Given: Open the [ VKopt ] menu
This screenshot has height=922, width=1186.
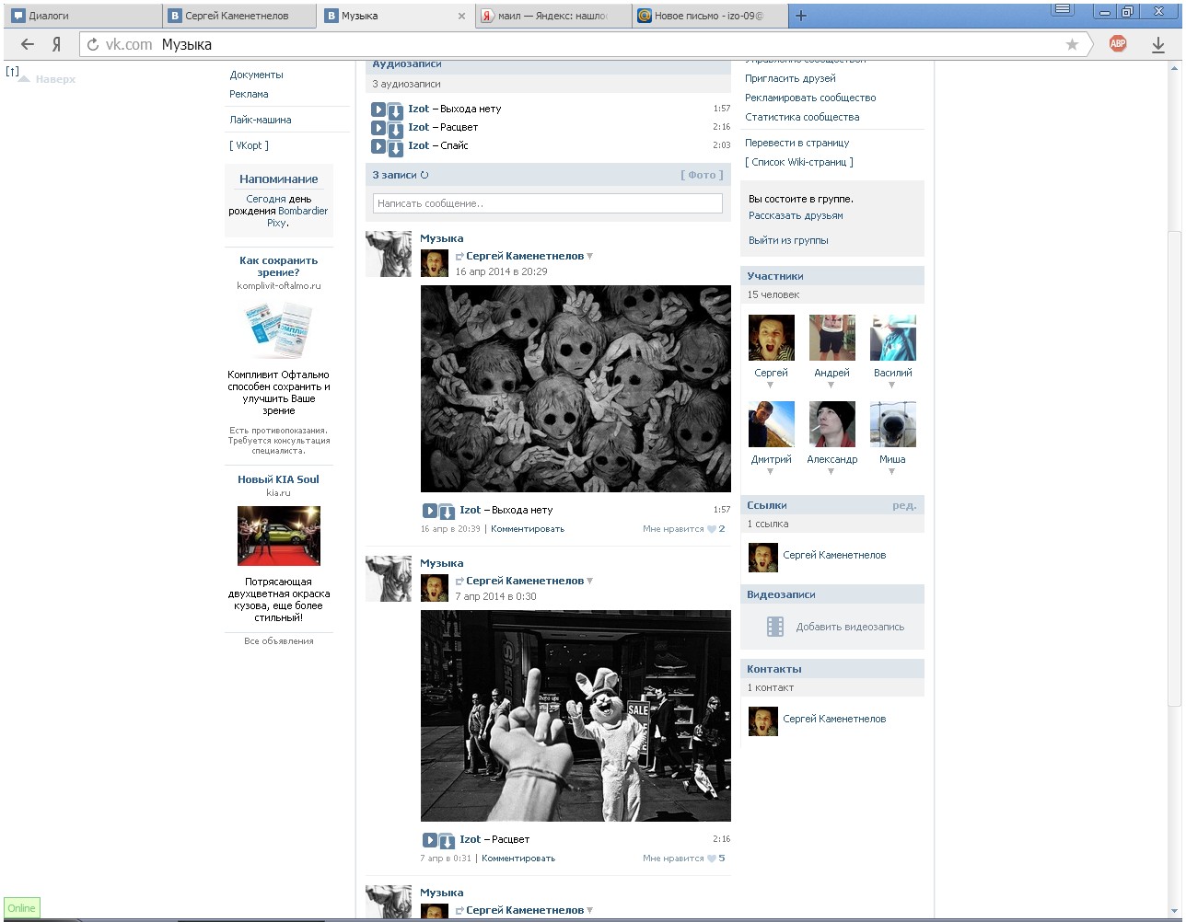Looking at the screenshot, I should click(249, 145).
